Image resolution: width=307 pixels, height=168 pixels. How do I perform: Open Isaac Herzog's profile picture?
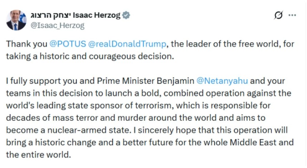click(16, 20)
